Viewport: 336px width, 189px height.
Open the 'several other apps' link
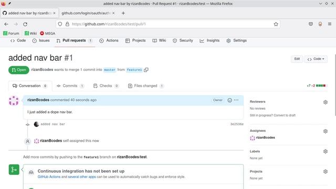[x=82, y=177]
